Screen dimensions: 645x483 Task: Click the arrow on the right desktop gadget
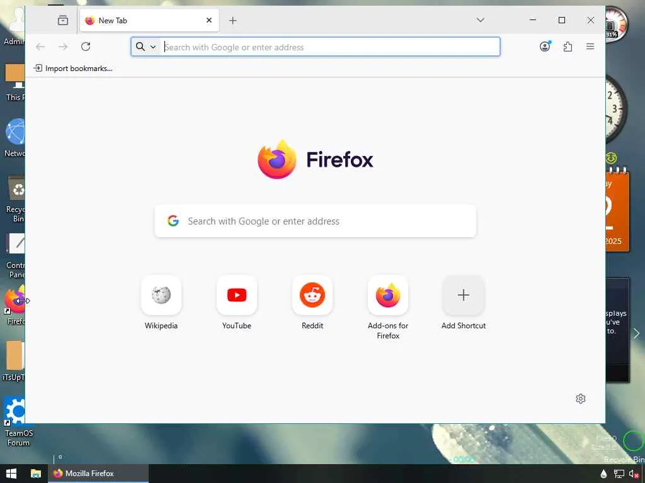[636, 333]
